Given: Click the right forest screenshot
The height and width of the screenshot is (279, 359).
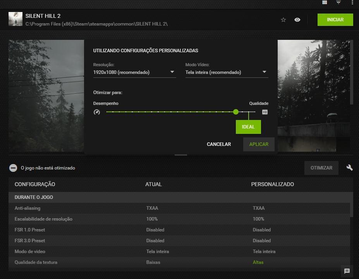Looking at the screenshot, I should click(x=313, y=96).
